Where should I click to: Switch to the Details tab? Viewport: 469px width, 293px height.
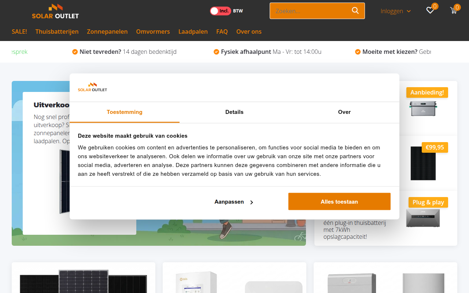click(234, 112)
